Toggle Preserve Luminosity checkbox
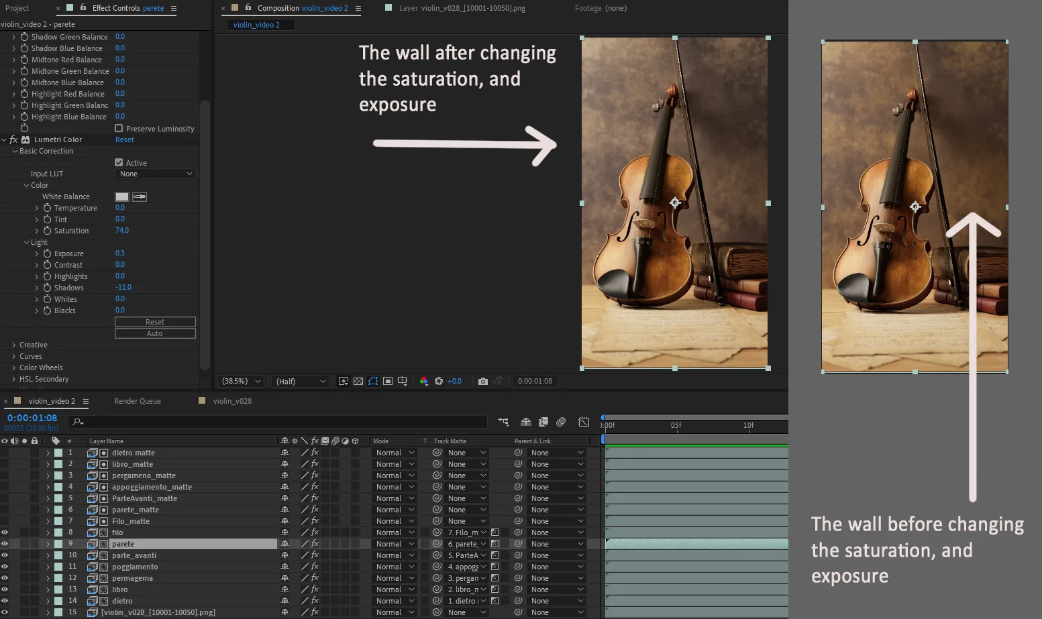The height and width of the screenshot is (619, 1042). click(119, 128)
